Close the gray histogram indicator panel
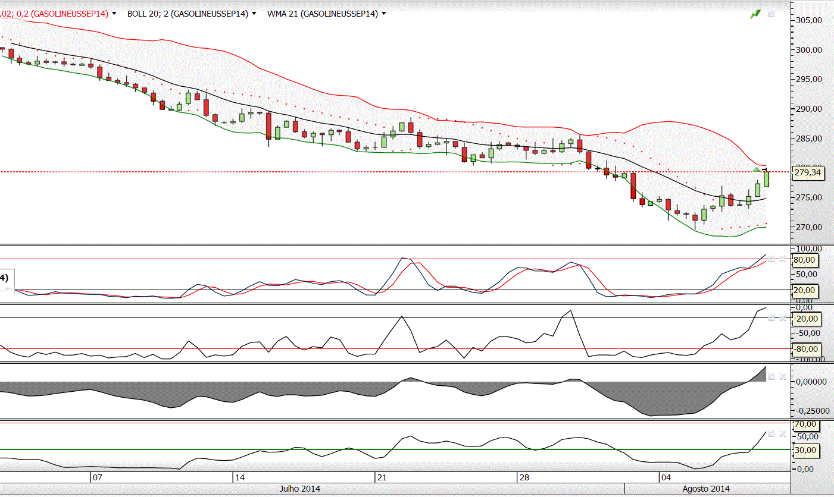Viewport: 834px width, 497px height. 783,377
